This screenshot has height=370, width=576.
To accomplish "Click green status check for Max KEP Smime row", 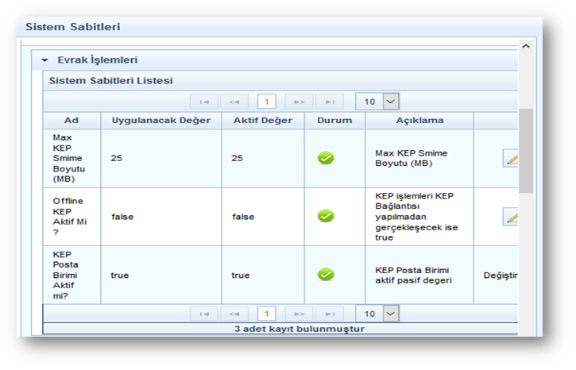I will [326, 158].
